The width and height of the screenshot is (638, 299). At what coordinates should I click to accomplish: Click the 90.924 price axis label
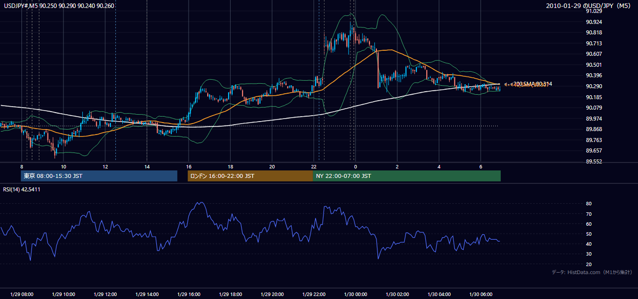coord(594,22)
